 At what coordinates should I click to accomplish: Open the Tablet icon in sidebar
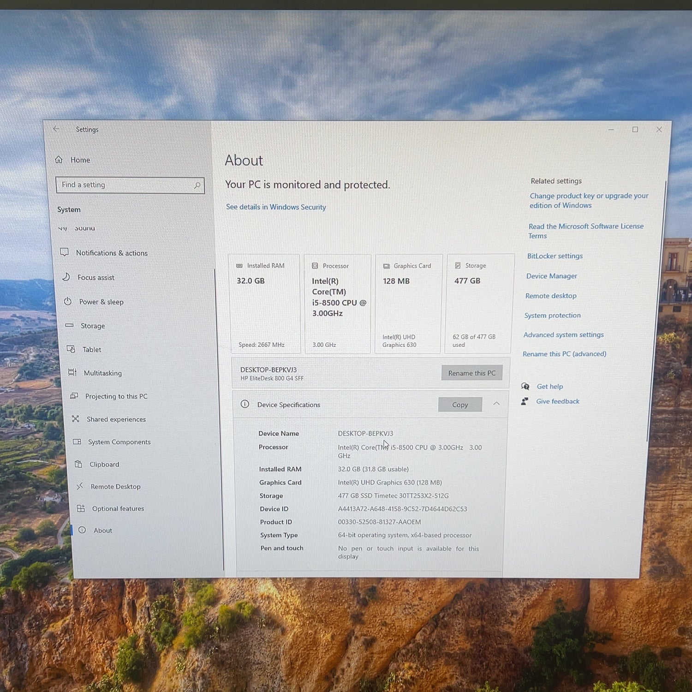[x=71, y=349]
